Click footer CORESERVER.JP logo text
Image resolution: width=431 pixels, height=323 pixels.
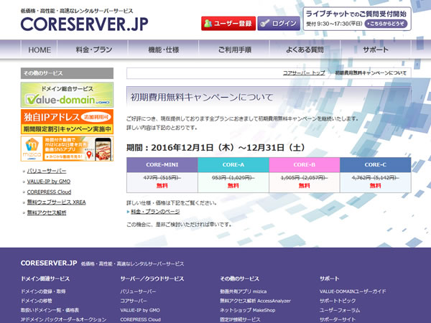click(x=49, y=263)
